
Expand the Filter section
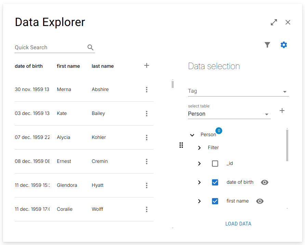tap(199, 147)
